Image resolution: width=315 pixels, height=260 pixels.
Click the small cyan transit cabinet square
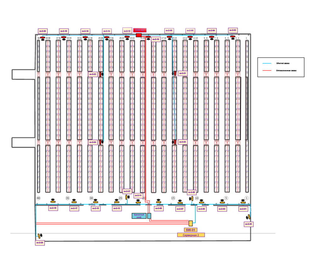(x=149, y=216)
